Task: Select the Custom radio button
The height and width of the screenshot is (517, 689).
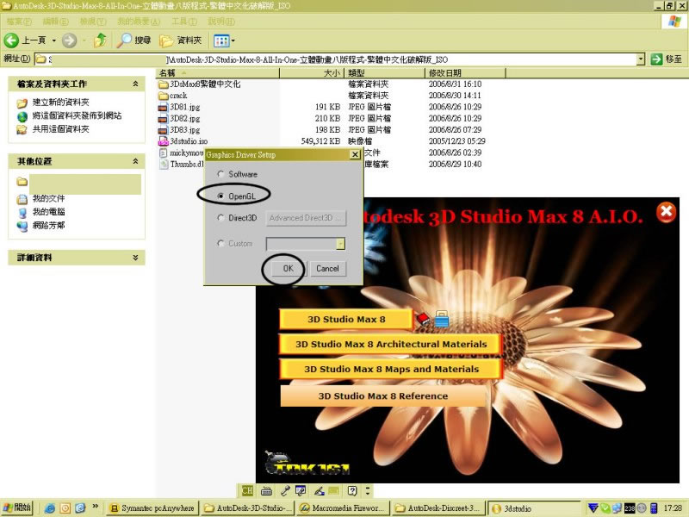Action: (220, 243)
